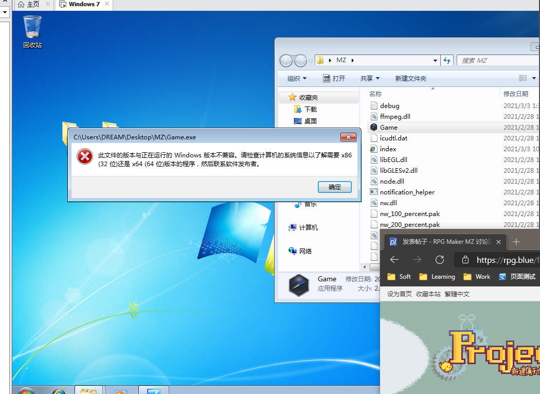Screen dimensions: 540x394
Task: Click the Windows Start button
Action: [26, 390]
